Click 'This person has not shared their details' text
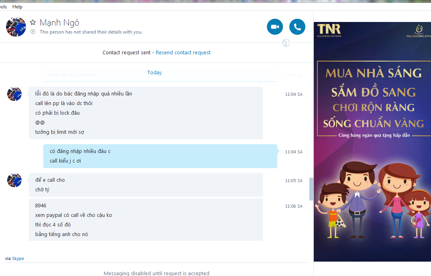 pos(91,32)
